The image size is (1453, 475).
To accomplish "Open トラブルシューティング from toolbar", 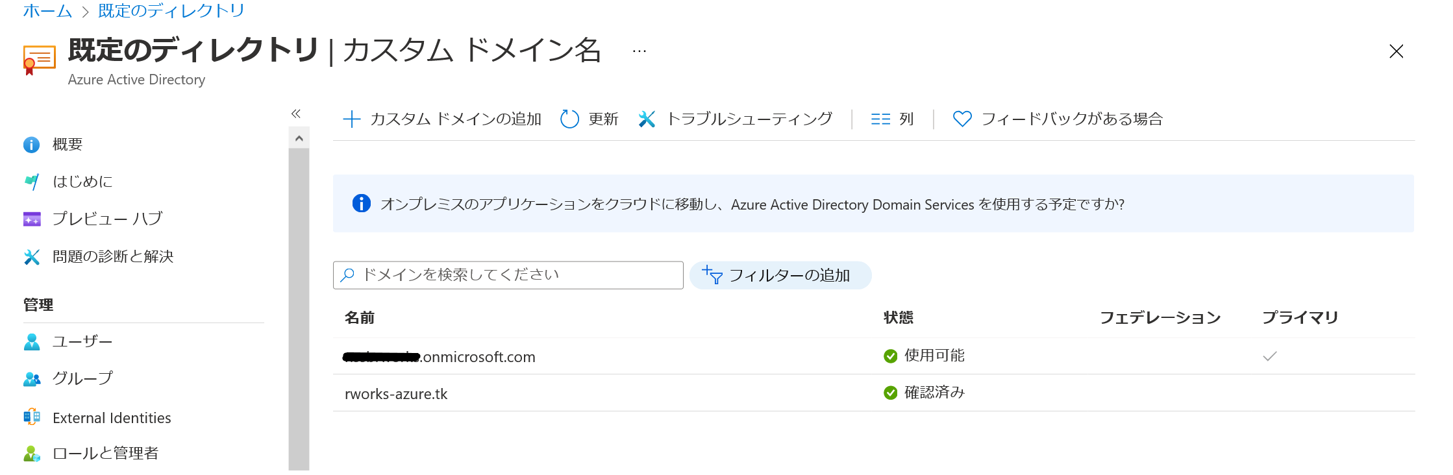I will (735, 119).
